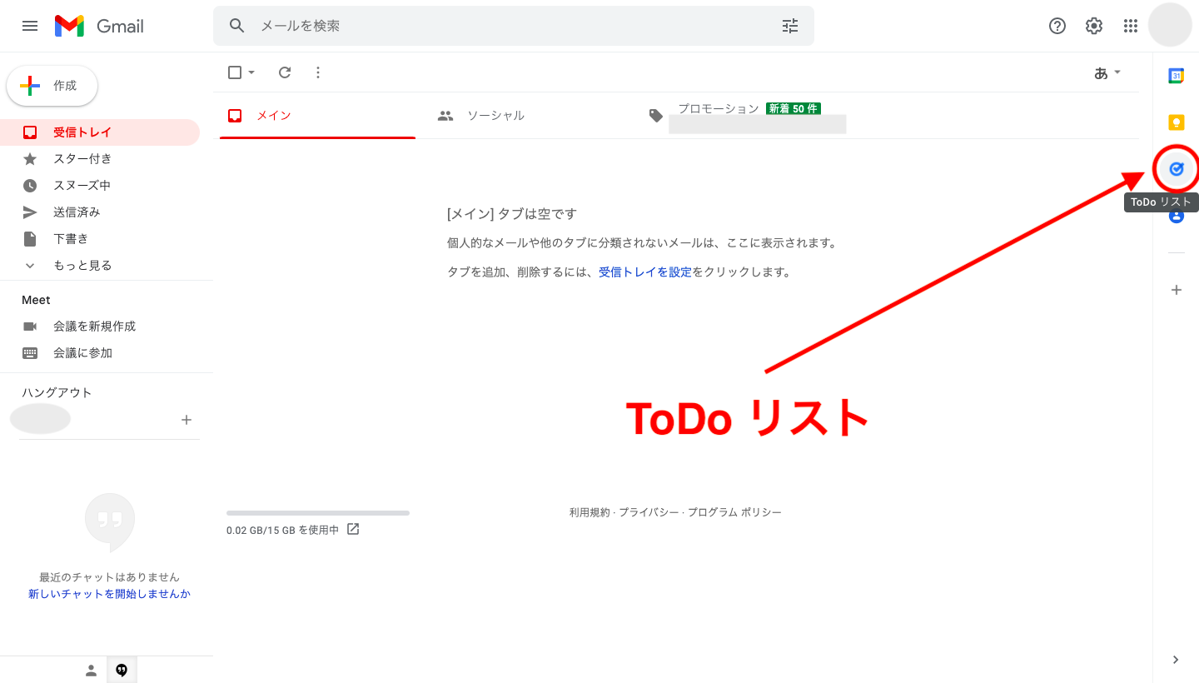Click 会議を新規作成 under Meet
Screen dimensions: 1199x683
pyautogui.click(x=94, y=327)
